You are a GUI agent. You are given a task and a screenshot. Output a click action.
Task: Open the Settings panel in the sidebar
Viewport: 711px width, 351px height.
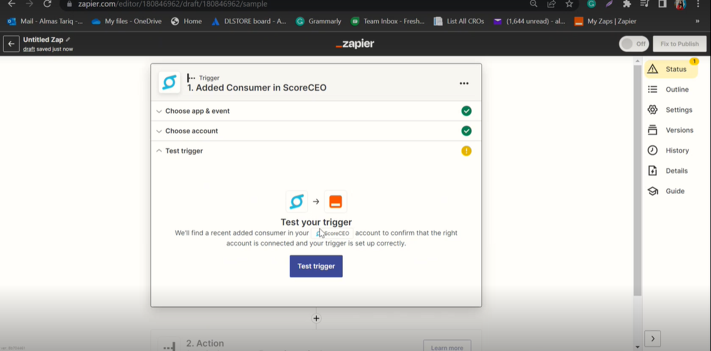click(x=670, y=110)
